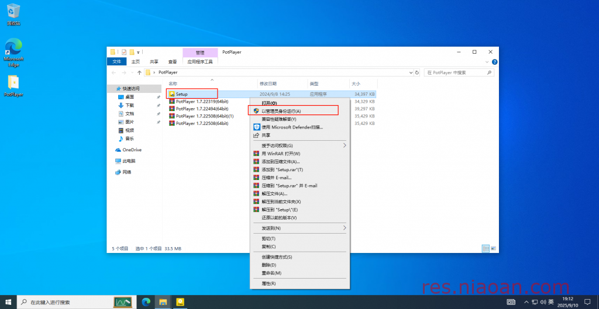Open the address bar history dropdown

(411, 72)
